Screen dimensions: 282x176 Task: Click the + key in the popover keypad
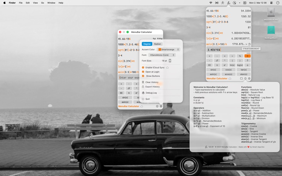coord(209,56)
